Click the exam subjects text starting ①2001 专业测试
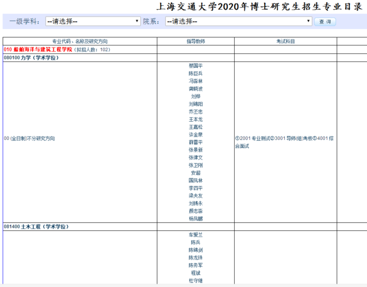This screenshot has height=287, width=367. click(284, 142)
